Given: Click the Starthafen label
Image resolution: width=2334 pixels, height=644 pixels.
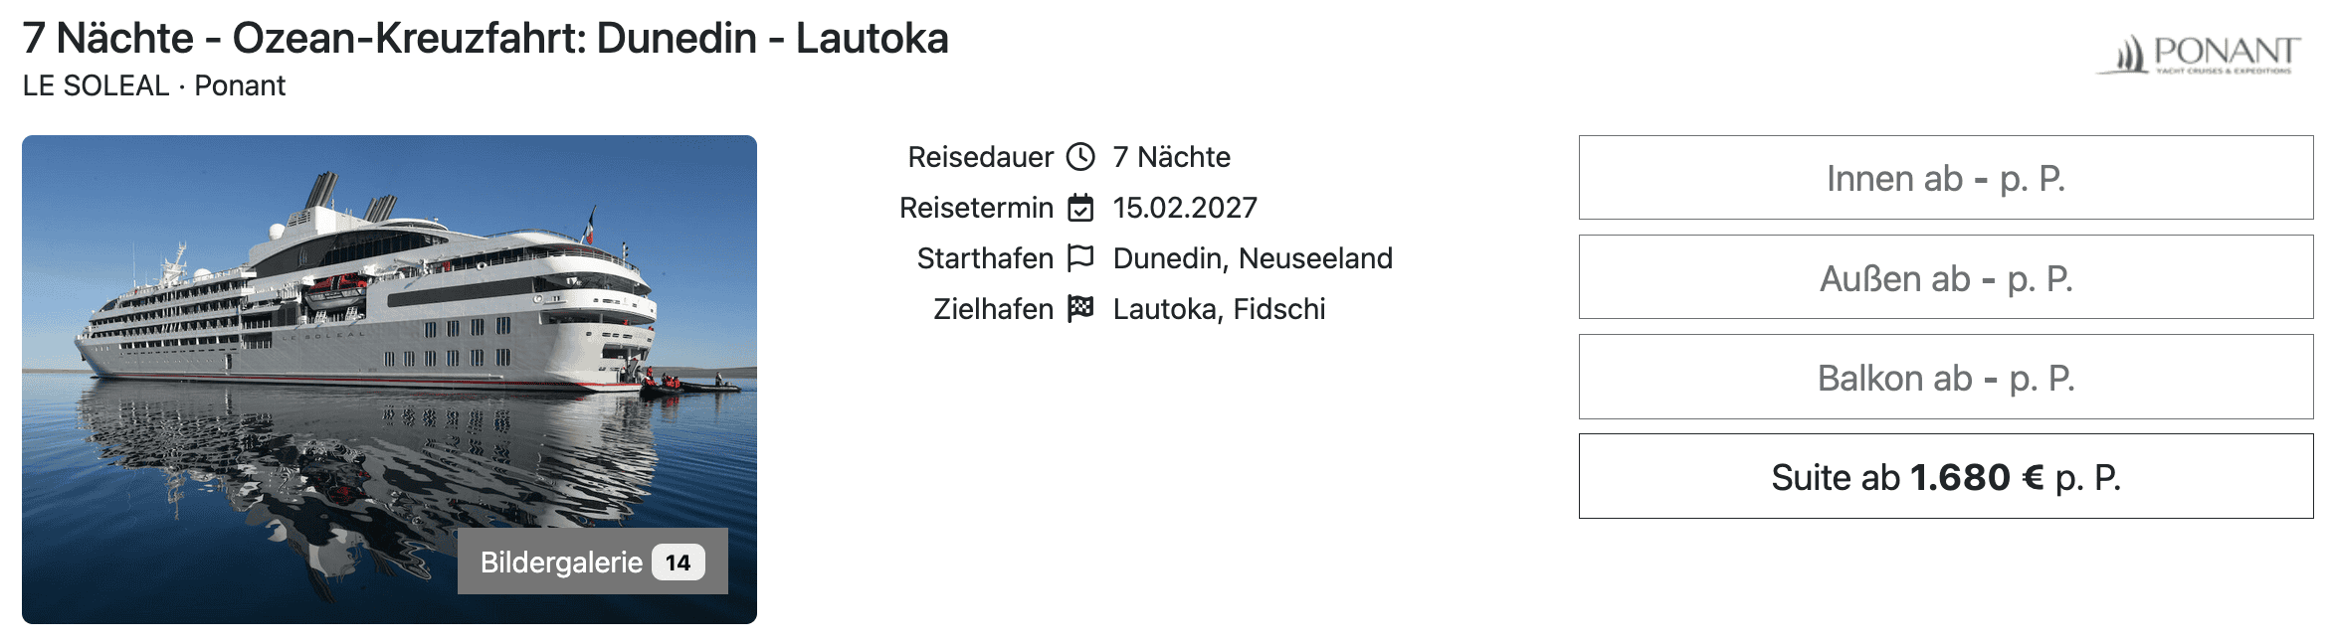Looking at the screenshot, I should point(984,258).
